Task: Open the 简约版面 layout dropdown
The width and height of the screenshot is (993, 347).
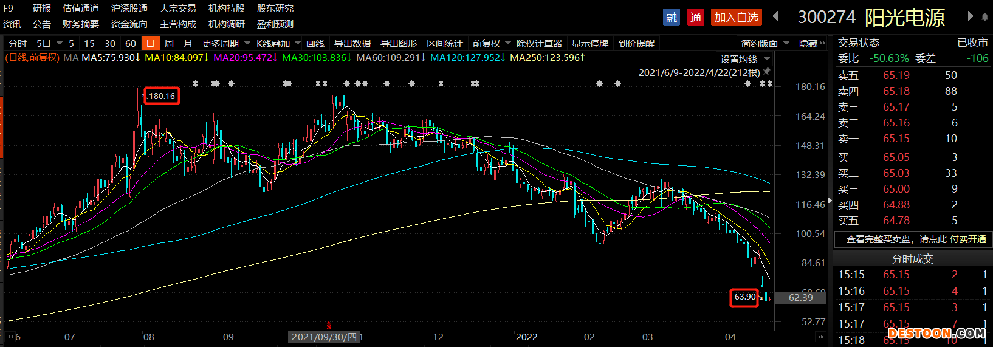Action: pos(765,43)
